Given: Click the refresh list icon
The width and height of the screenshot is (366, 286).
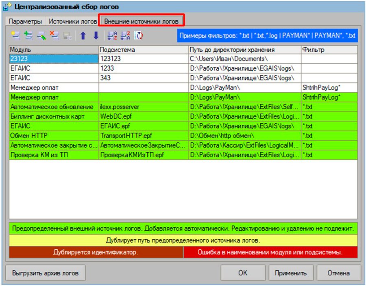Looking at the screenshot, I should pos(138,36).
